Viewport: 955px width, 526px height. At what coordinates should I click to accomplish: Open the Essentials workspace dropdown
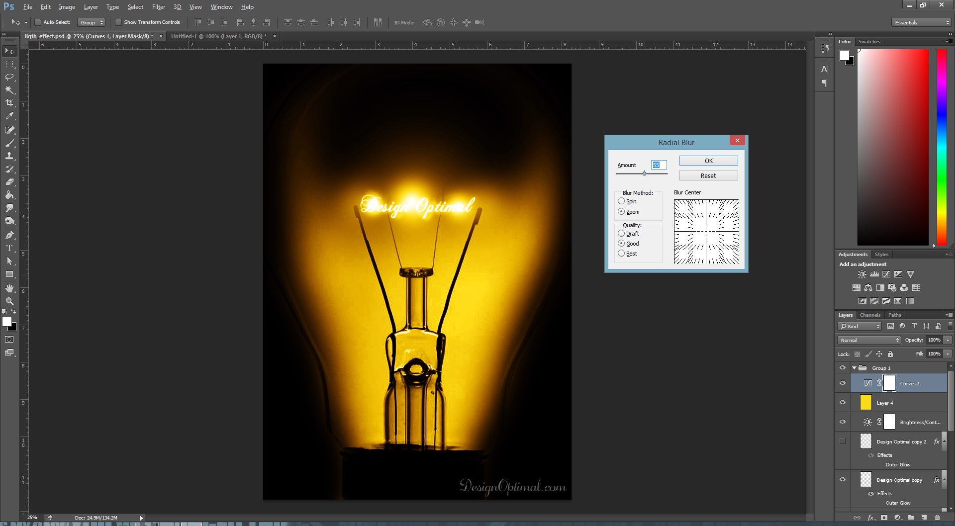click(x=921, y=22)
